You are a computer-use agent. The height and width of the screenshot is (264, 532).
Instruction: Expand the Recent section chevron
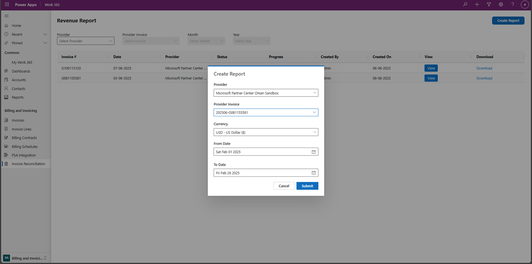coord(45,34)
